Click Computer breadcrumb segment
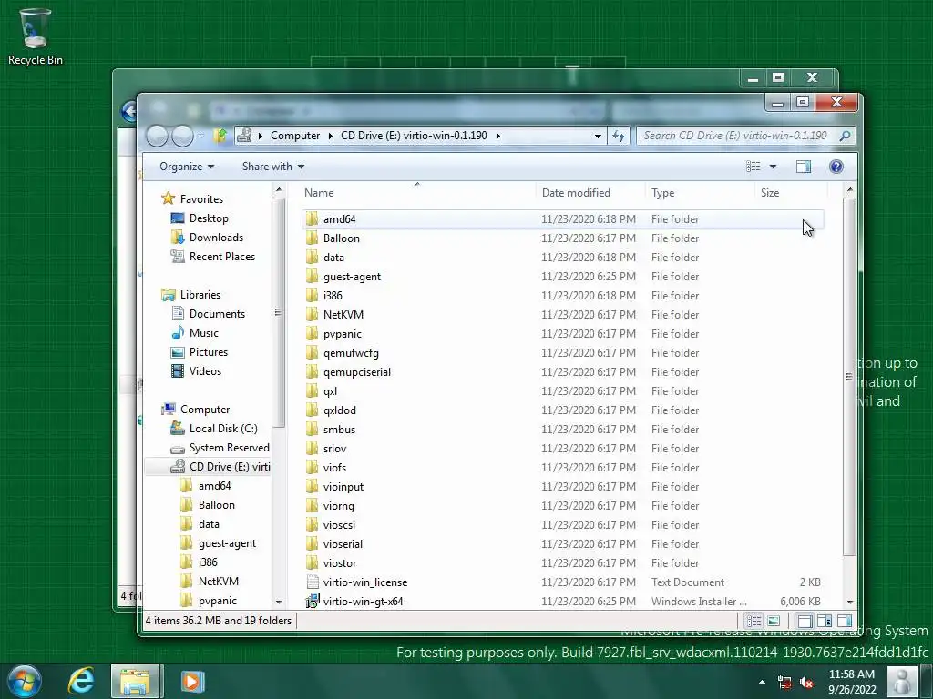The height and width of the screenshot is (699, 933). [x=295, y=136]
